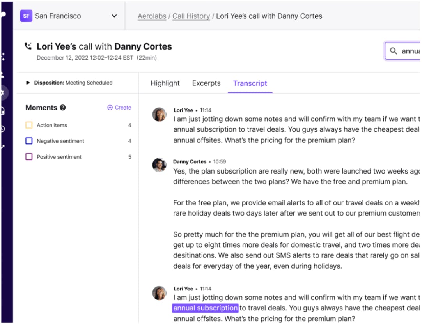Expand the Disposition details triangle
The width and height of the screenshot is (422, 324).
point(28,83)
